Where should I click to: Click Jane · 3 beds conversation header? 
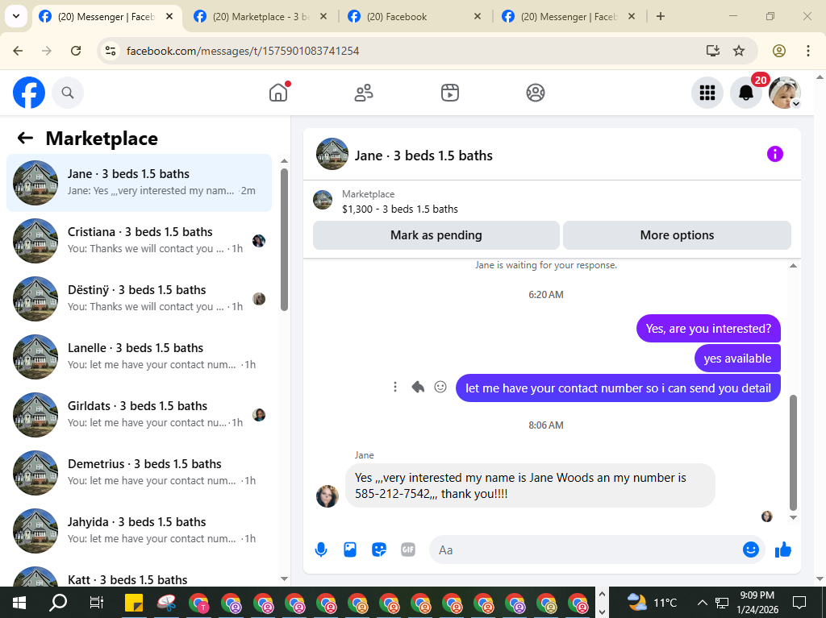click(423, 156)
